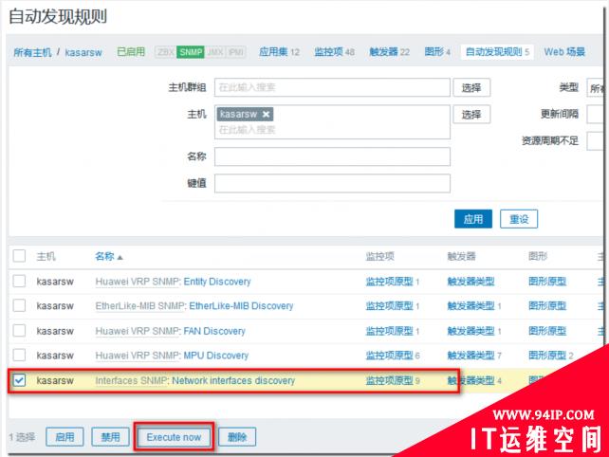Go to 所有主机 breadcrumb
The image size is (609, 457).
pyautogui.click(x=32, y=52)
